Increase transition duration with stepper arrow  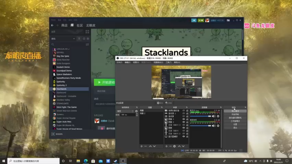click(137, 114)
